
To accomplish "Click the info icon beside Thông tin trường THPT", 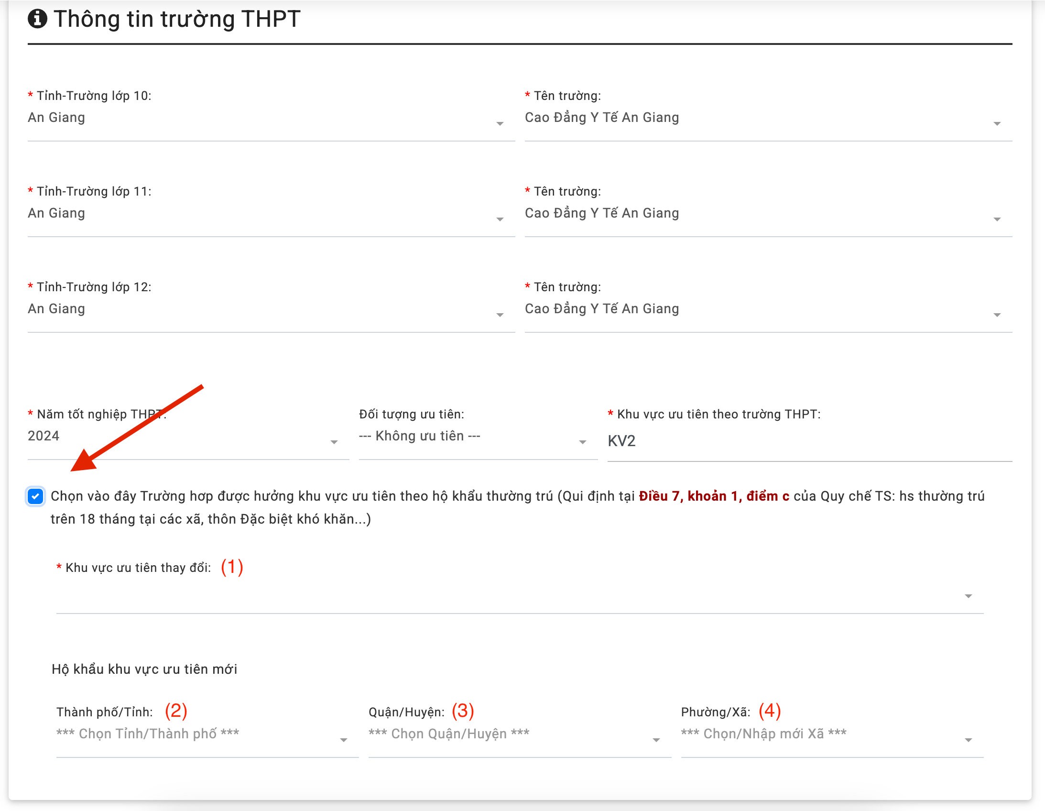I will pos(37,19).
